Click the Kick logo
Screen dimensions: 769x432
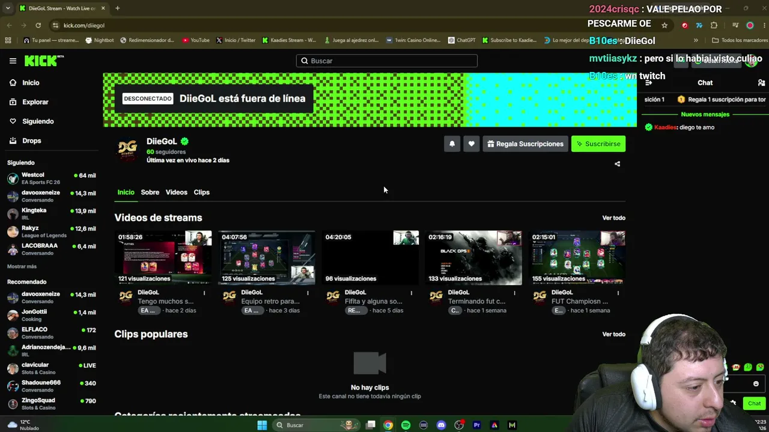44,61
